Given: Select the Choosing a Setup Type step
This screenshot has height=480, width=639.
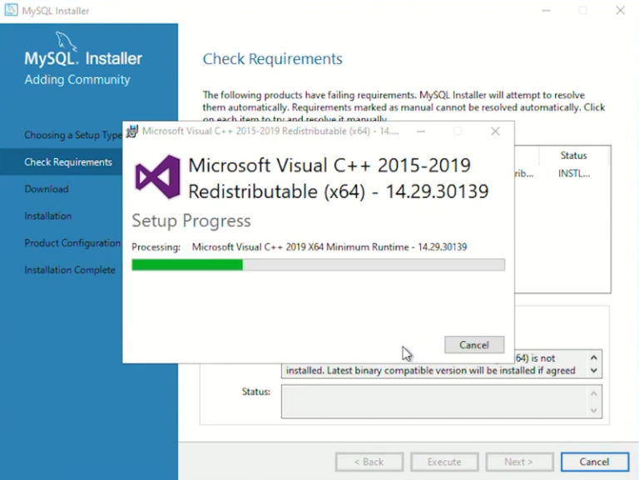Looking at the screenshot, I should (x=73, y=136).
